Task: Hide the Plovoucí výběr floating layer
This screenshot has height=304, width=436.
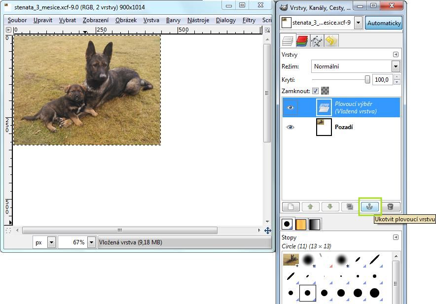Action: pos(290,107)
